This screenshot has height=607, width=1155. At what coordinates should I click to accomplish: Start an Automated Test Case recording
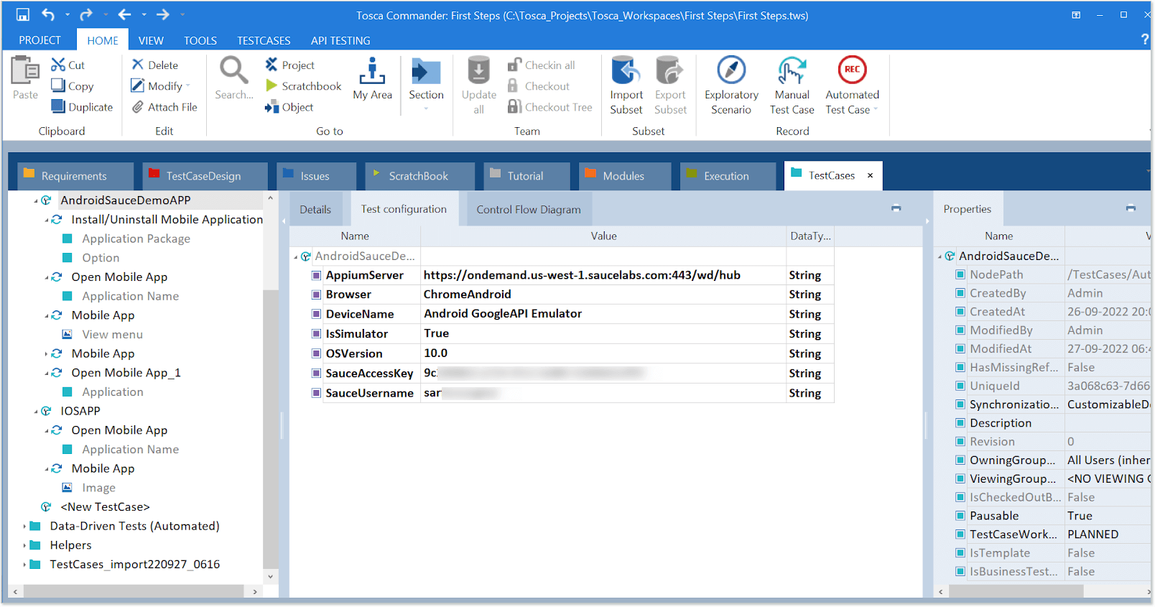[x=852, y=71]
